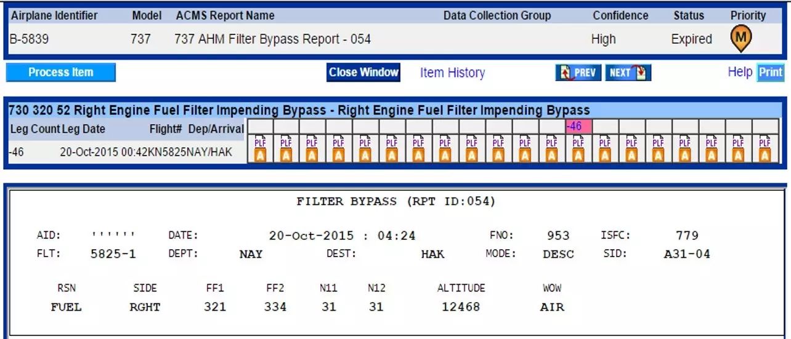
Task: Click the FF1 value 321
Action: [215, 307]
